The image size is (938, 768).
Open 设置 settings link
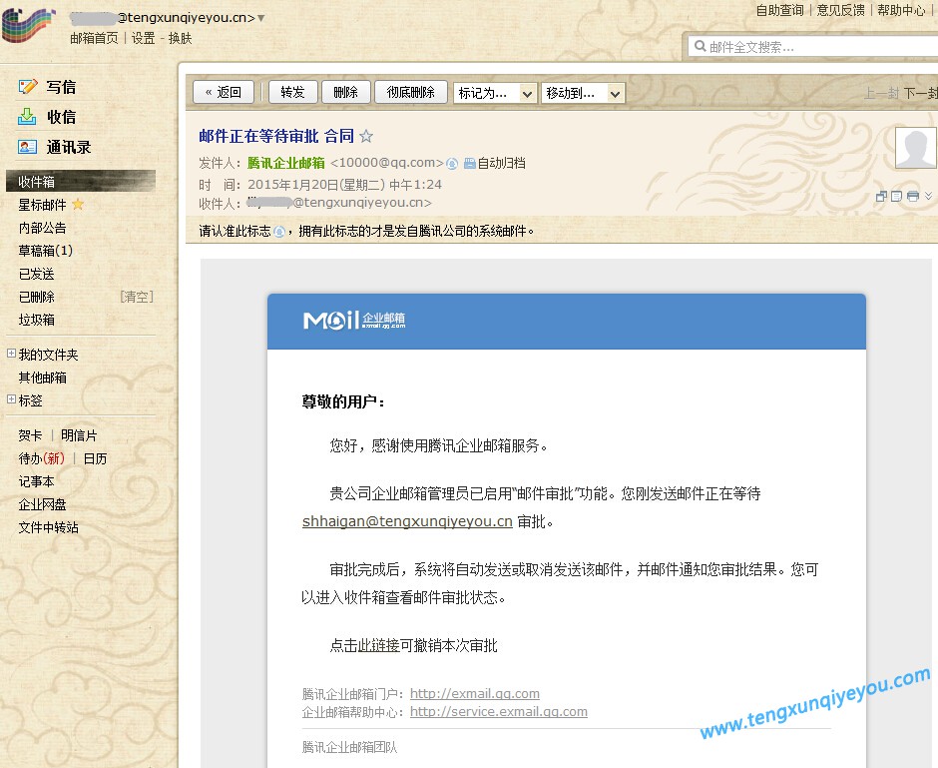[143, 38]
